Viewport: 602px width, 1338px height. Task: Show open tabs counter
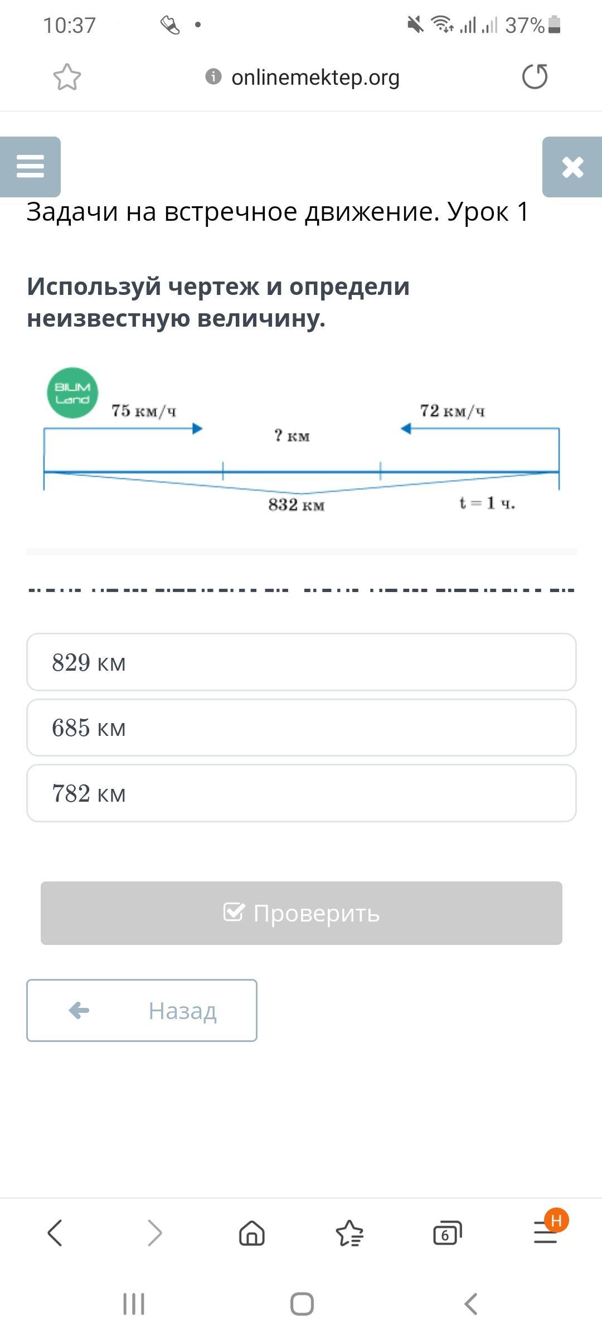(x=447, y=1233)
